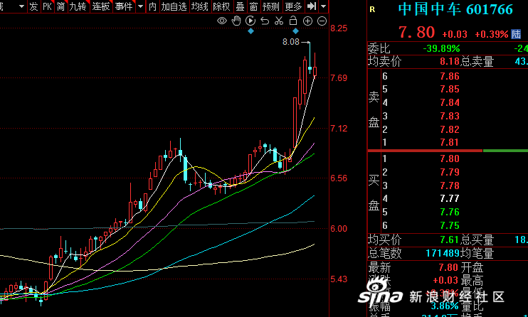528x317 pixels.
Task: Open the 事件 events item
Action: click(124, 6)
